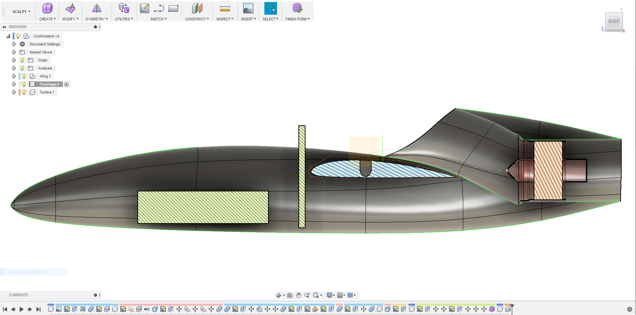Play the timeline history
The width and height of the screenshot is (636, 315).
pyautogui.click(x=21, y=309)
